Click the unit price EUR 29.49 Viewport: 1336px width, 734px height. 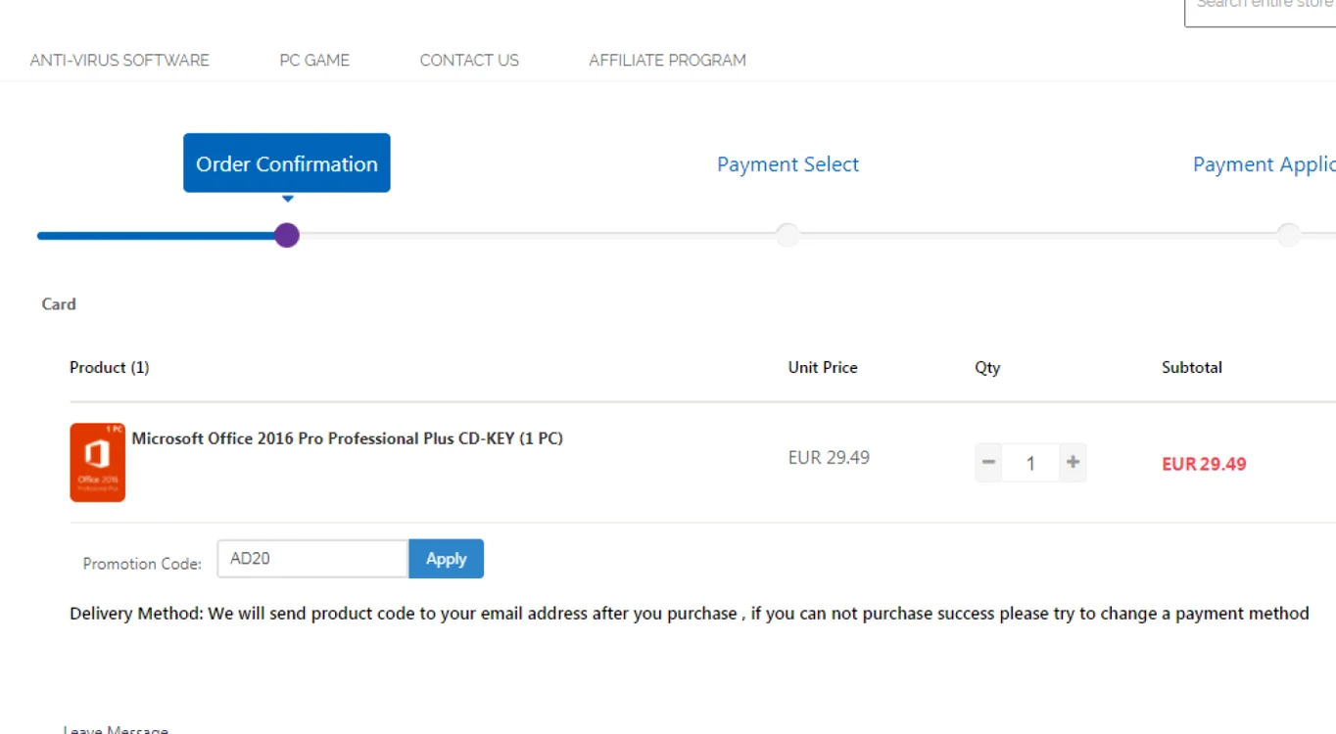829,457
